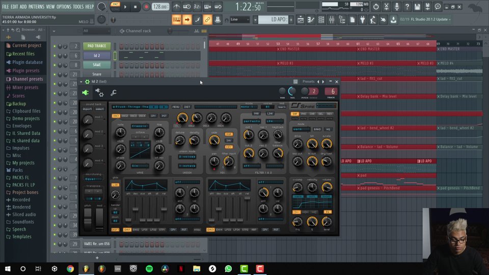This screenshot has height=275, width=489.
Task: Toggle the HQ button in Spire
Action: point(328,129)
